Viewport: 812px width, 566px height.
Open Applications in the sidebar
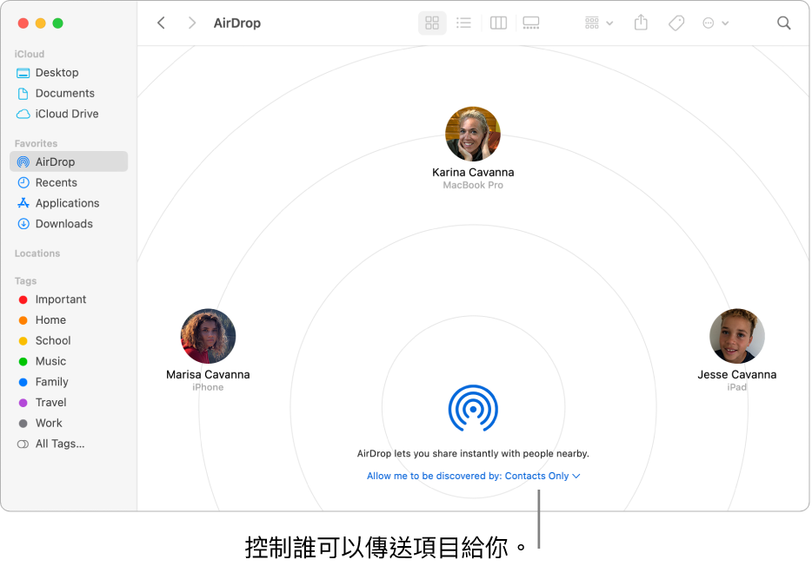click(x=69, y=203)
